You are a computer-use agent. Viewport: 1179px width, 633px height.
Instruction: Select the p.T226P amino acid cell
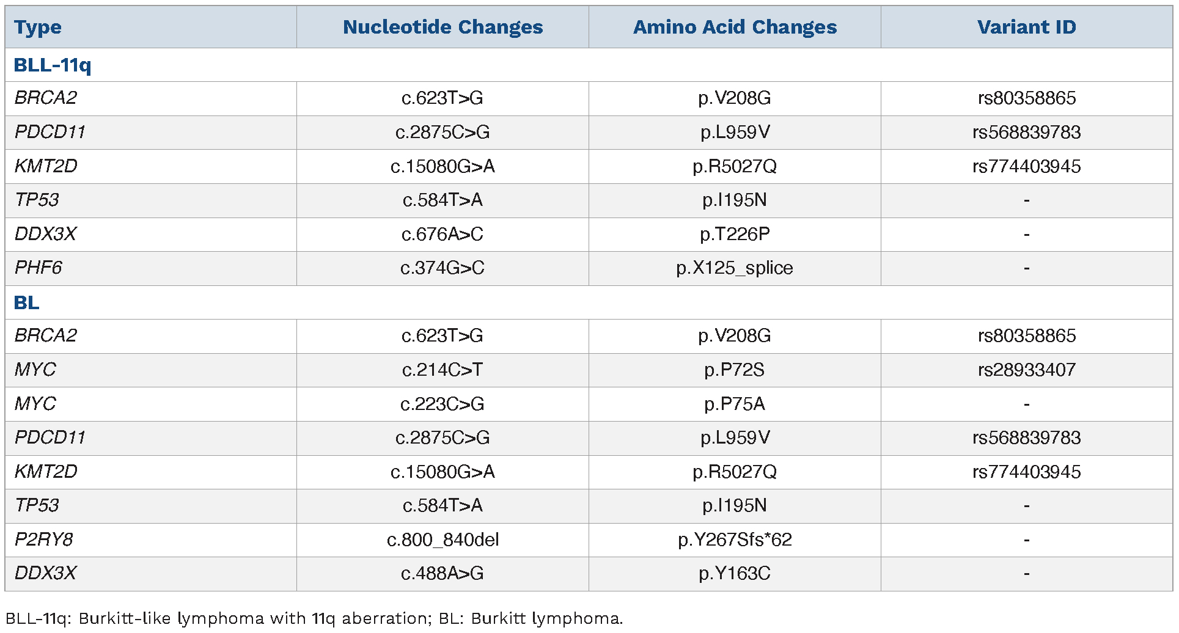point(734,235)
